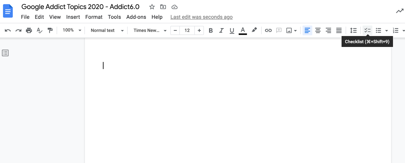
Task: Open the Edit menu
Action: pyautogui.click(x=39, y=17)
